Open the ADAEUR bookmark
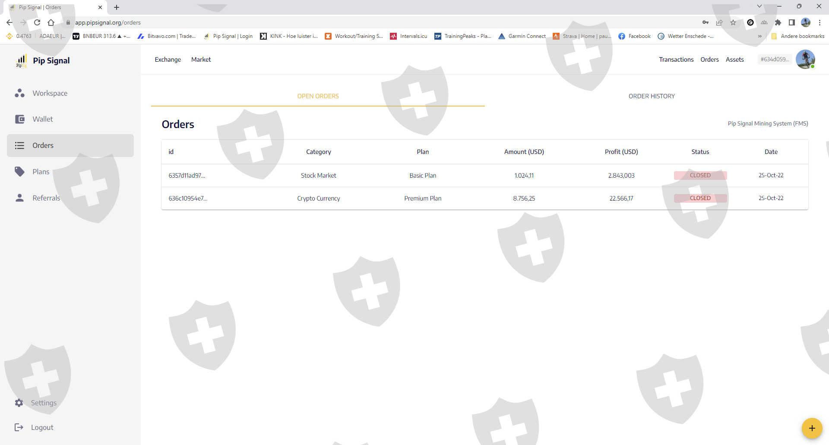Screen dimensions: 829x445 [52, 36]
